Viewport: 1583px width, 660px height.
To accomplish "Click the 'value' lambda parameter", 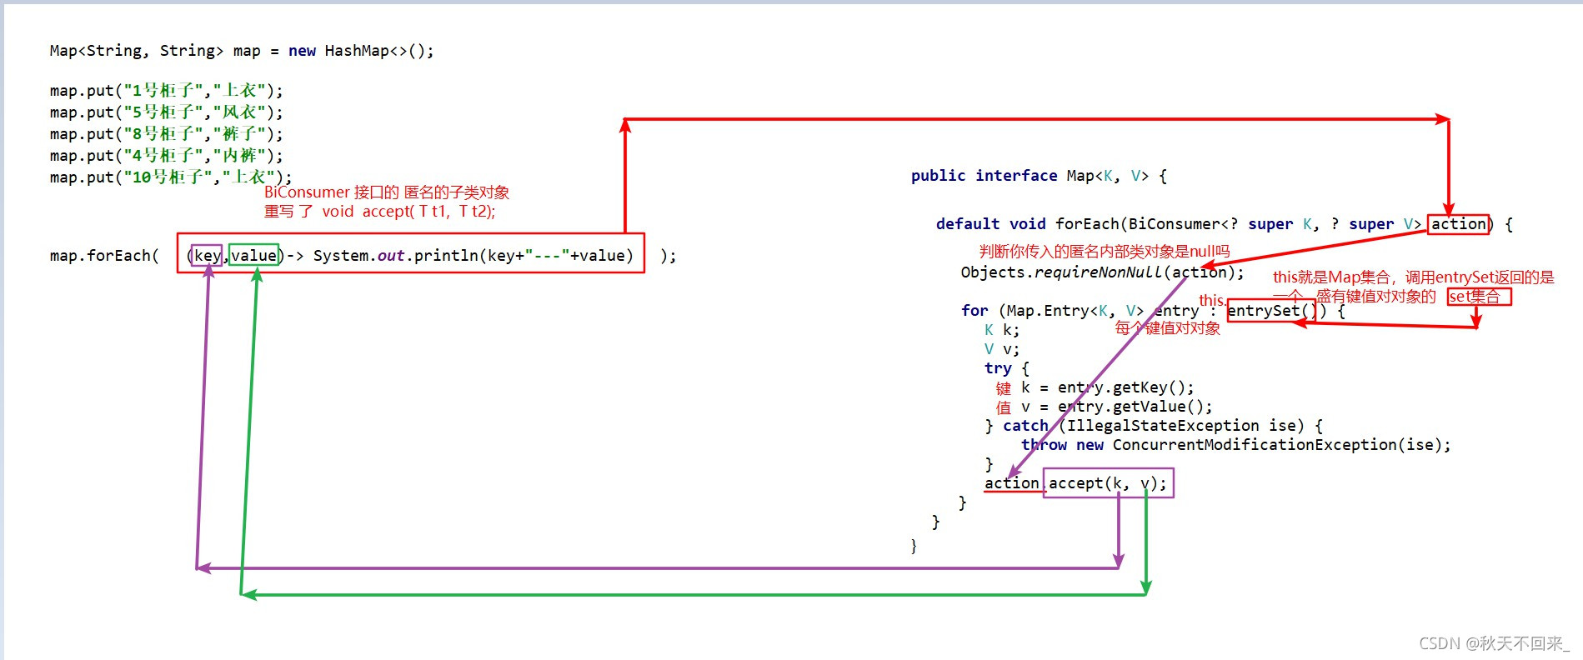I will tap(254, 256).
